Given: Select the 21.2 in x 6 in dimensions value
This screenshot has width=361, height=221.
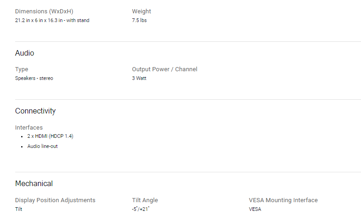Looking at the screenshot, I should (x=52, y=20).
